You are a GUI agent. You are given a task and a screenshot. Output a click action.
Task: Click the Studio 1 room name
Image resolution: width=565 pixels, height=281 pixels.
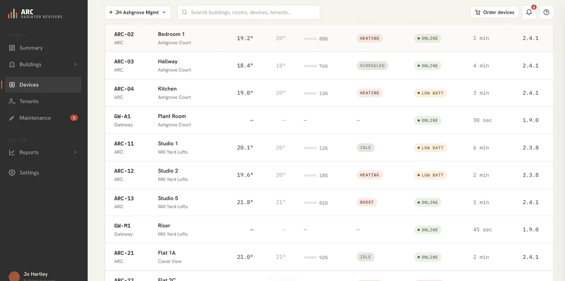tap(168, 143)
